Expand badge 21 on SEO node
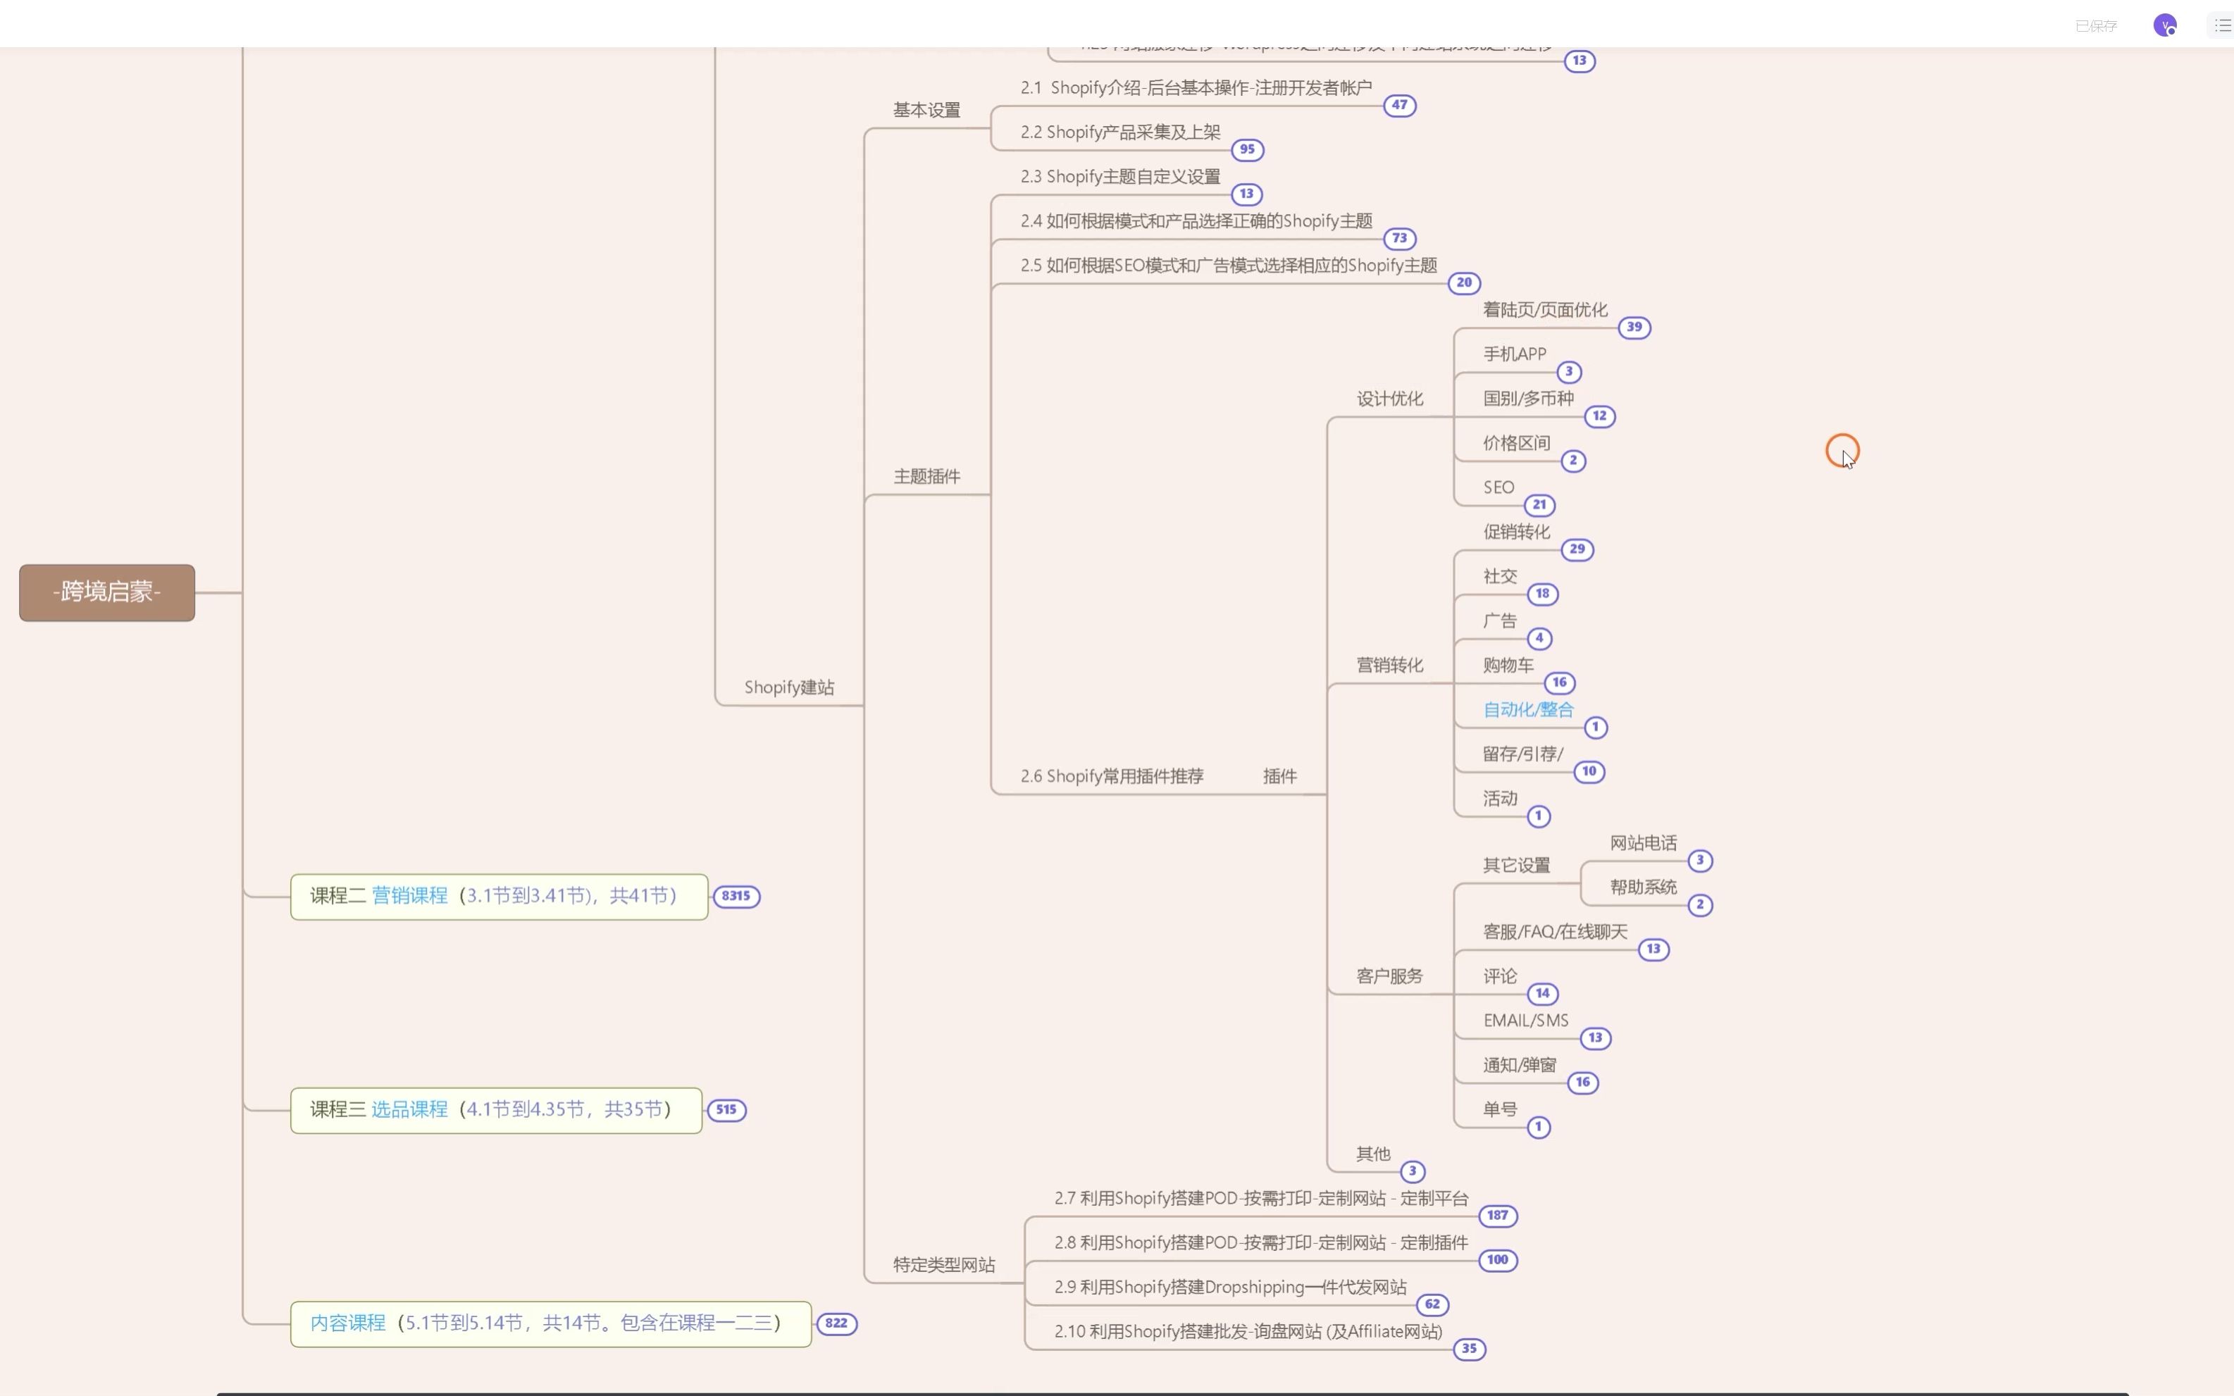The height and width of the screenshot is (1396, 2234). pyautogui.click(x=1539, y=504)
